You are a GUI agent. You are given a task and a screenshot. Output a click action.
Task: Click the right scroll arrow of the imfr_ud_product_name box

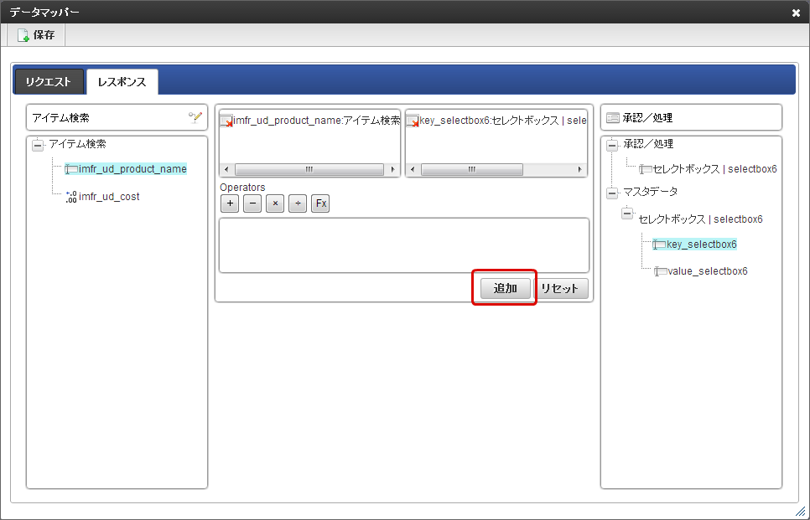(392, 170)
